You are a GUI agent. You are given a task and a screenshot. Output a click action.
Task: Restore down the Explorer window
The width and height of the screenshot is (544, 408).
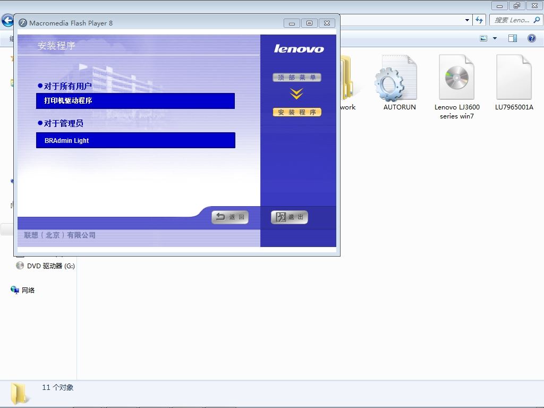click(x=517, y=6)
